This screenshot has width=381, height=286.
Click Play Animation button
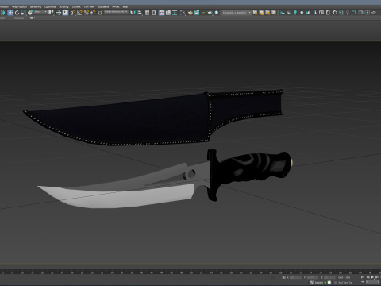(372, 277)
